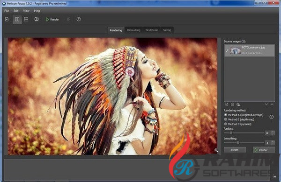This screenshot has height=182, width=281.
Task: Open the dropdown icon below source list
Action: coord(238,105)
